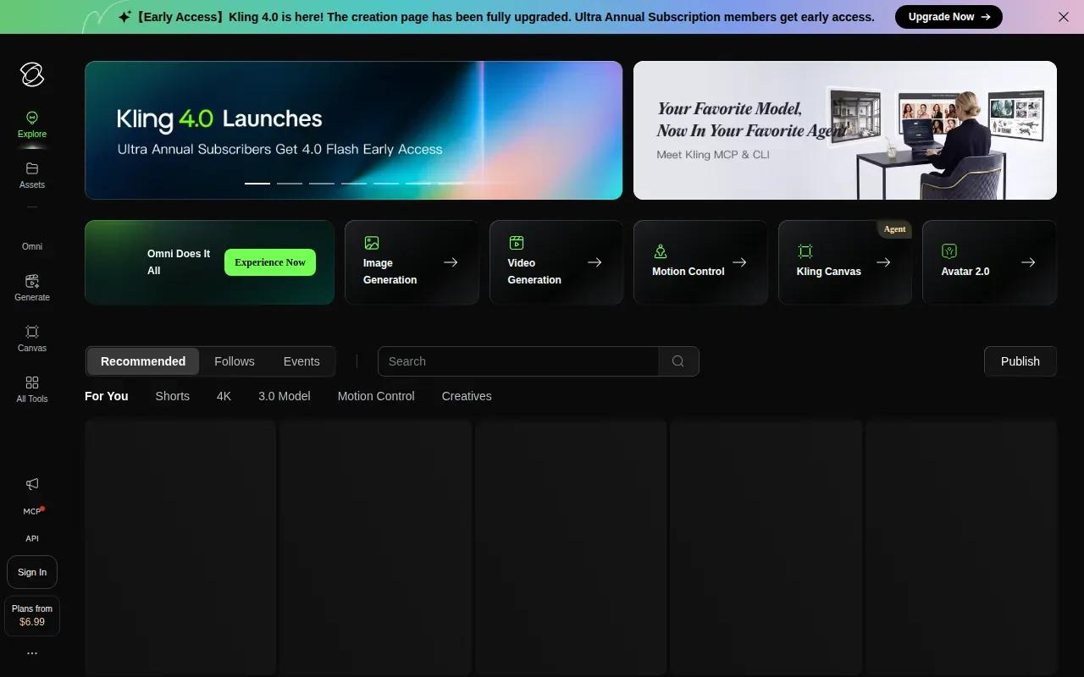The image size is (1084, 677).
Task: Click Experience Now button
Action: (270, 262)
